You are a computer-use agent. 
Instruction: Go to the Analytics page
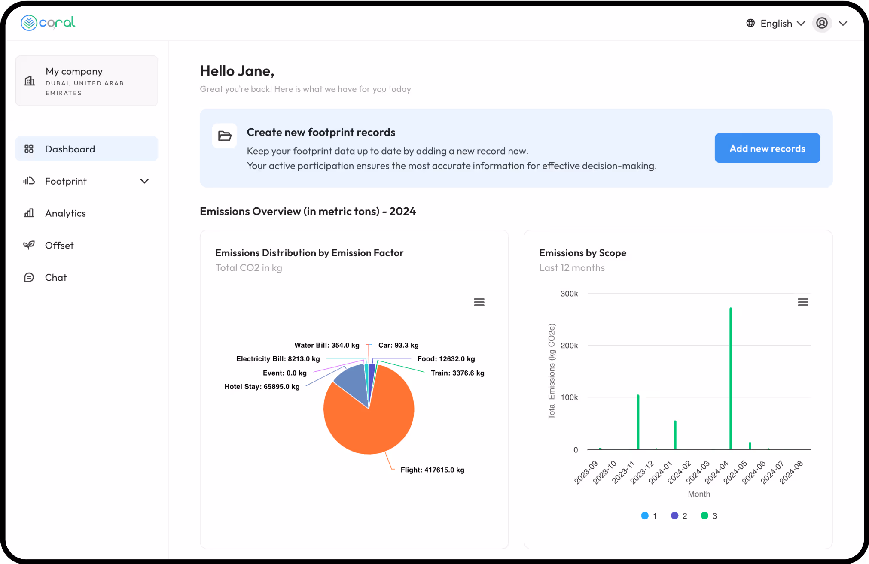(87, 213)
